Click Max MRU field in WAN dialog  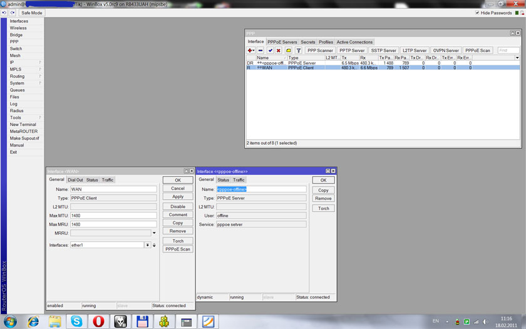click(x=113, y=224)
